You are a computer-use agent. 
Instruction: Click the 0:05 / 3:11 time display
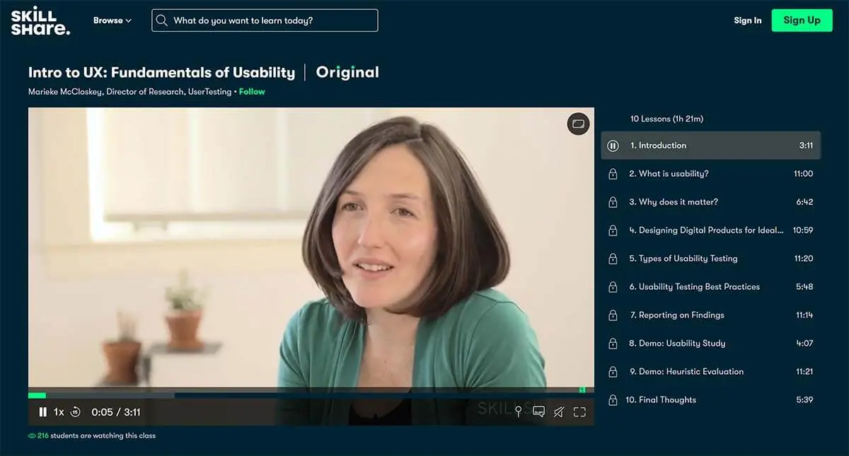point(116,412)
